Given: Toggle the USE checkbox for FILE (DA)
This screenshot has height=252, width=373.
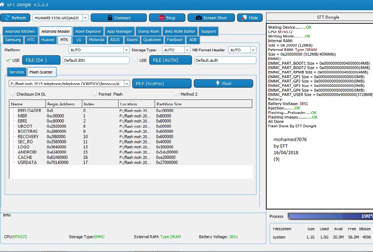Looking at the screenshot, I should [8, 60].
